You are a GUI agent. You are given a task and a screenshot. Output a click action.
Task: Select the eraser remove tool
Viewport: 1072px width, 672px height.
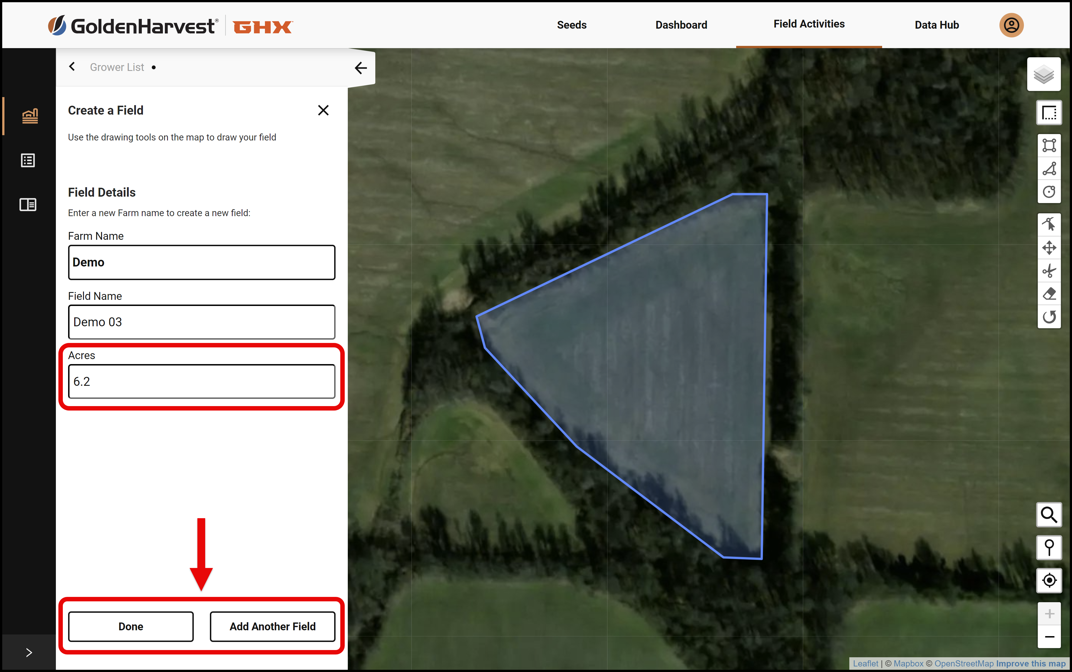(1049, 294)
